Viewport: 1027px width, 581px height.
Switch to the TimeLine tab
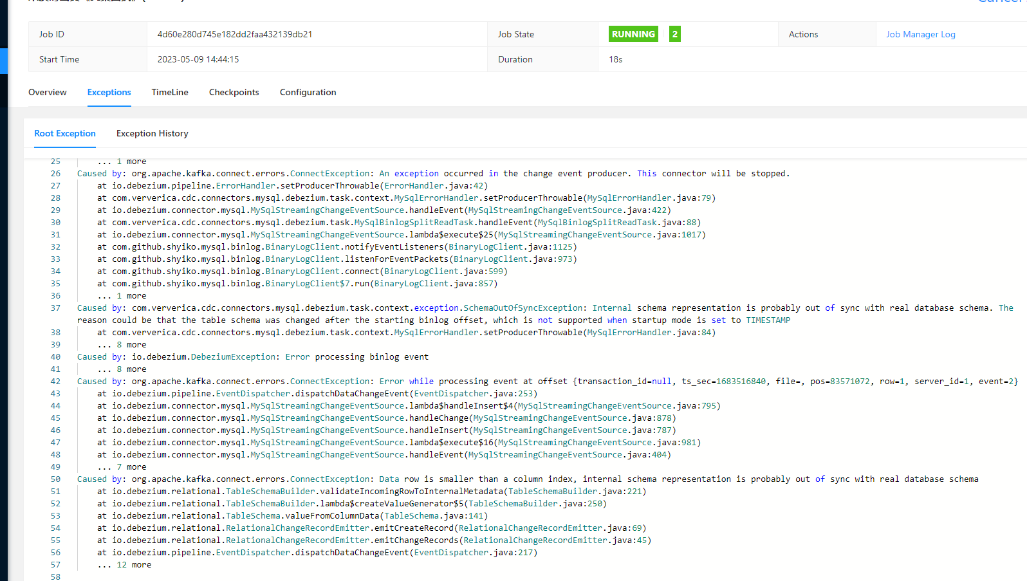pyautogui.click(x=170, y=92)
